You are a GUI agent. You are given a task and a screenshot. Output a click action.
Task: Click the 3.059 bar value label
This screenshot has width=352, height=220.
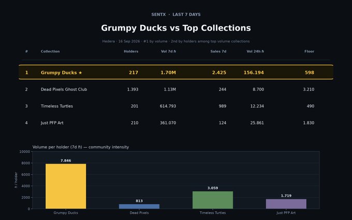(x=213, y=188)
